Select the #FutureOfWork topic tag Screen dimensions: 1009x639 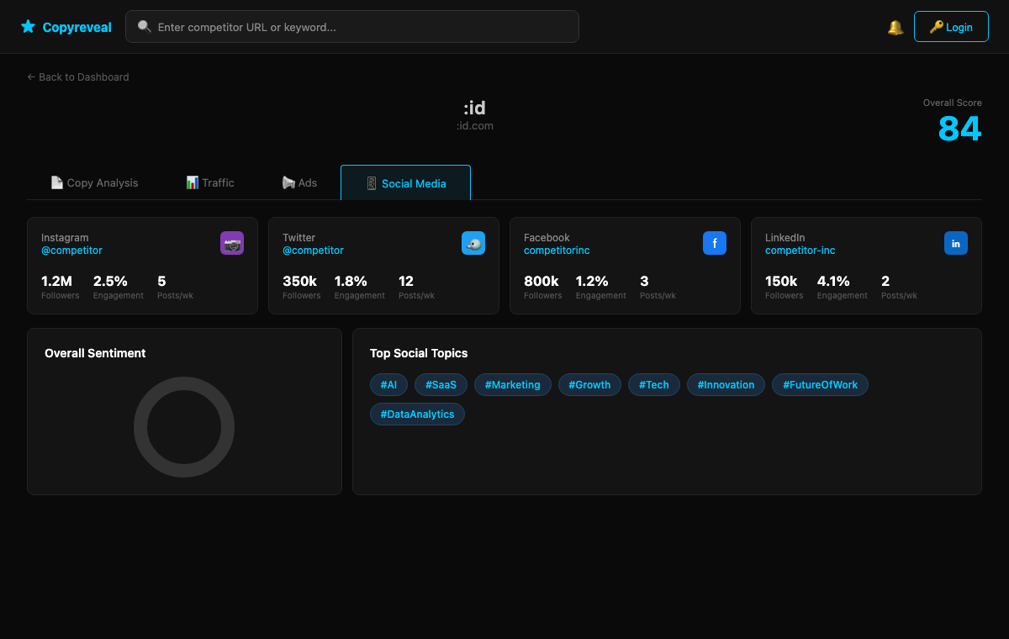pos(820,385)
